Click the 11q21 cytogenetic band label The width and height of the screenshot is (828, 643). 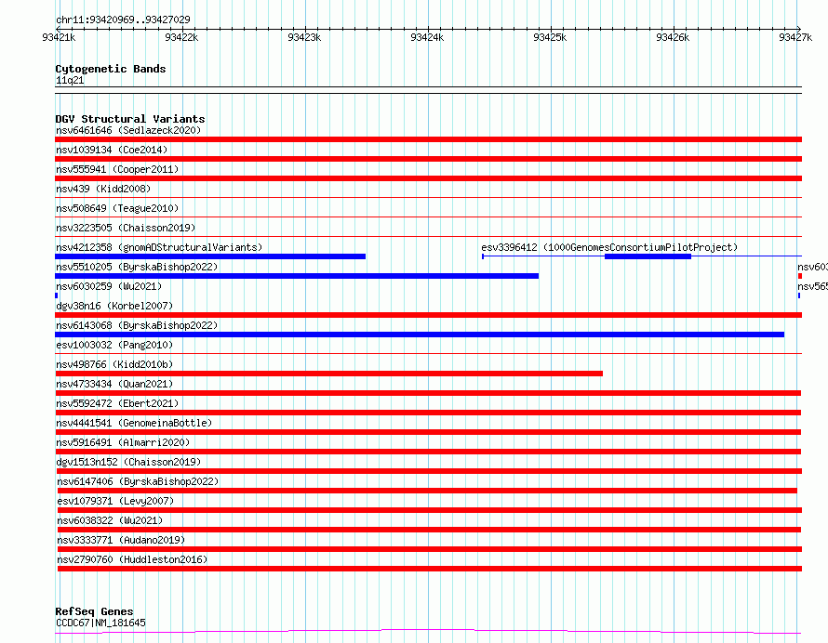70,80
